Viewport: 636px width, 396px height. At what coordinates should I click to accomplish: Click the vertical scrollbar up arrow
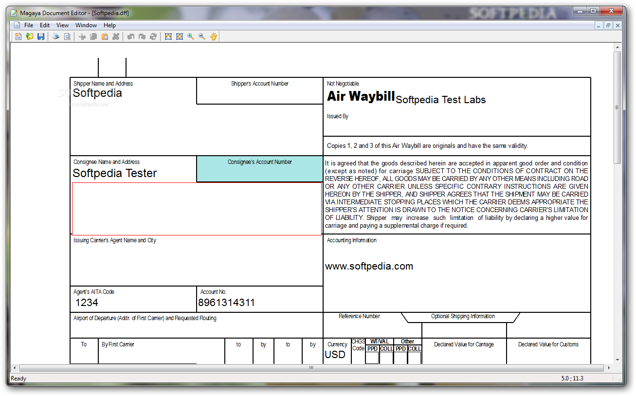coord(618,47)
